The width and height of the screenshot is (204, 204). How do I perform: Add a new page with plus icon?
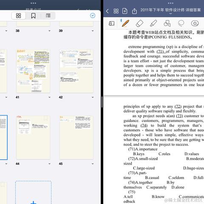click(x=125, y=11)
